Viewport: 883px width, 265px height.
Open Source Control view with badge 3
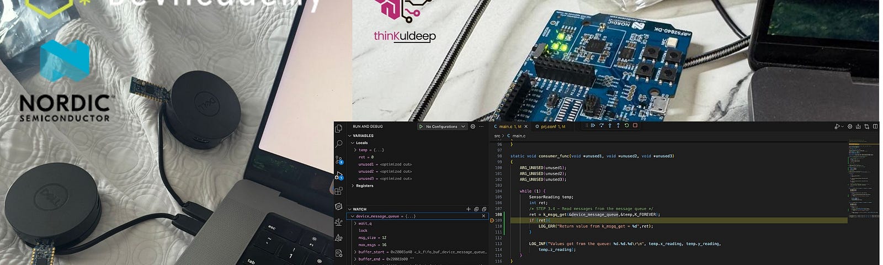[x=338, y=160]
